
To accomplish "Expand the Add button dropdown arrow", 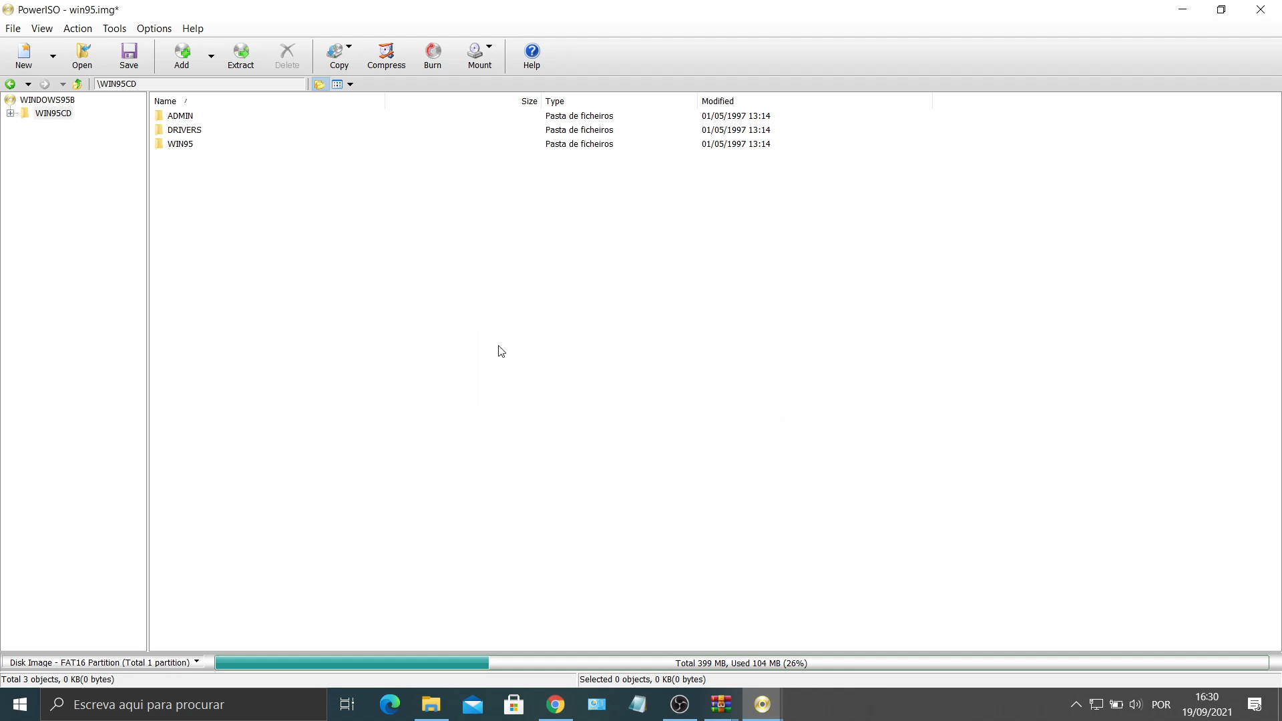I will click(211, 56).
